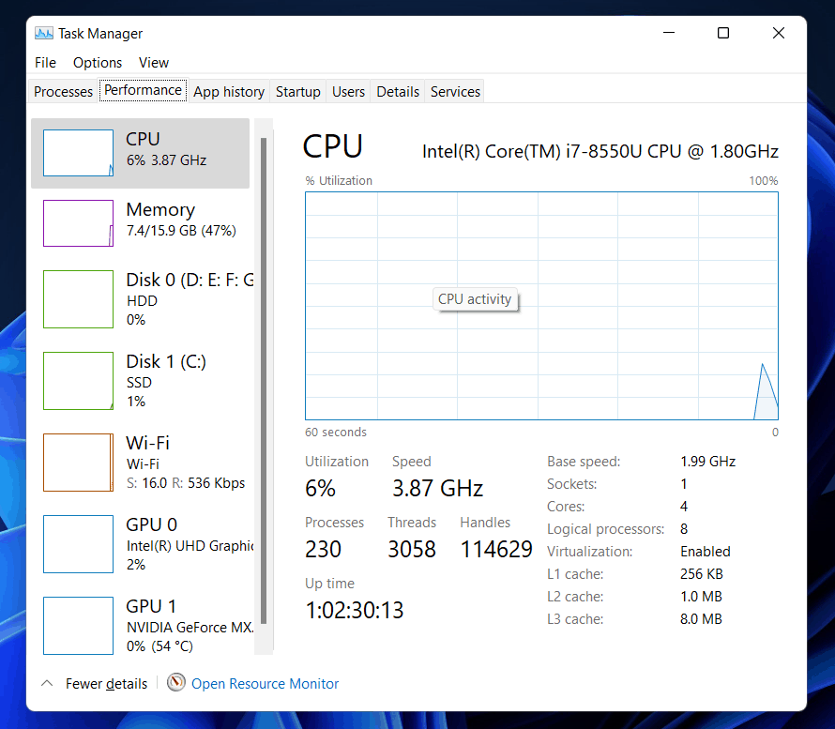This screenshot has width=835, height=729.
Task: Switch to the Processes tab
Action: [x=64, y=92]
